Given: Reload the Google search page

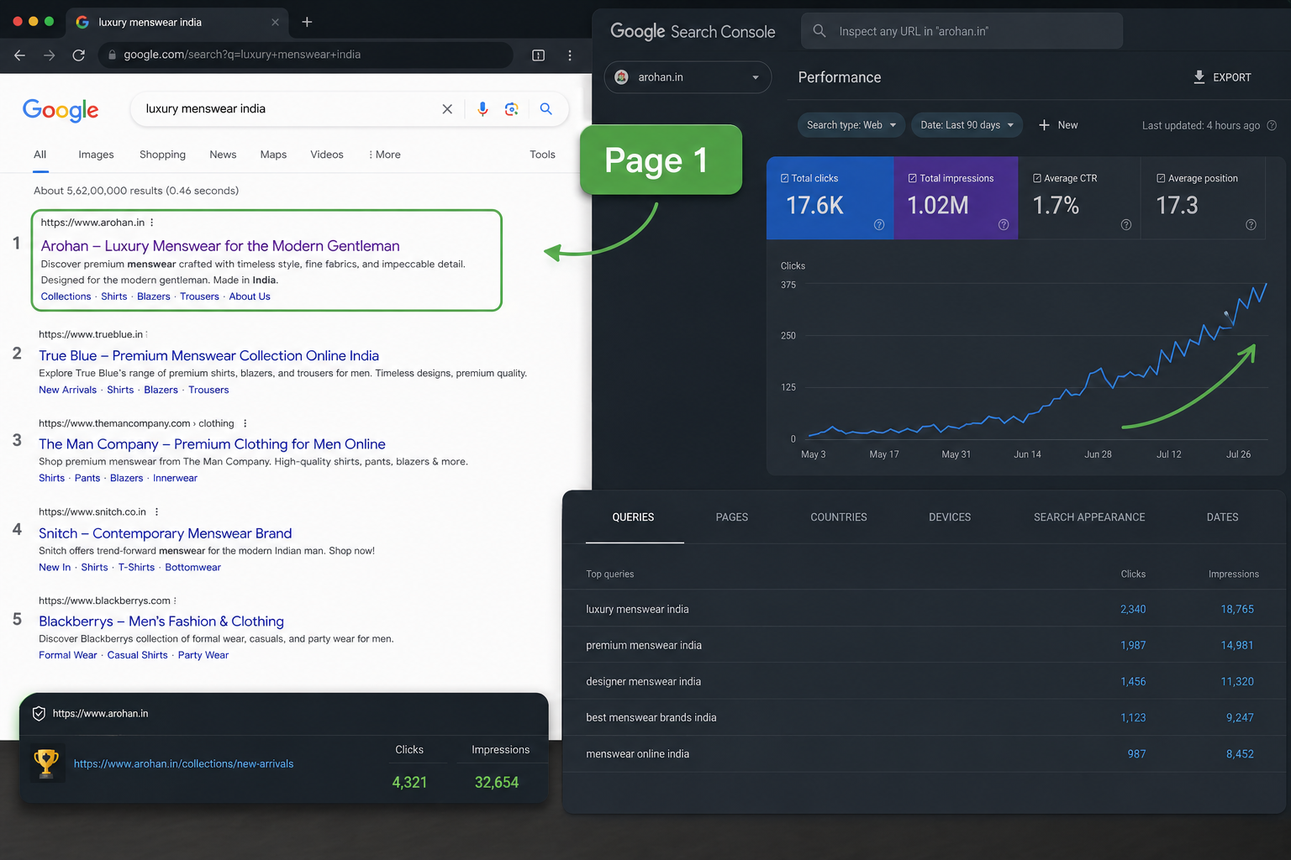Looking at the screenshot, I should tap(78, 55).
